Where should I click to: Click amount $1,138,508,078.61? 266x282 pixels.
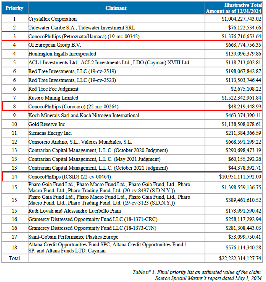tap(241, 124)
